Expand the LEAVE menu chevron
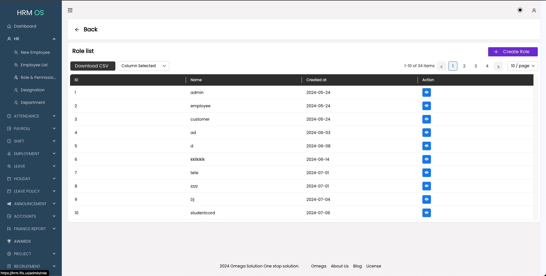 click(x=54, y=166)
